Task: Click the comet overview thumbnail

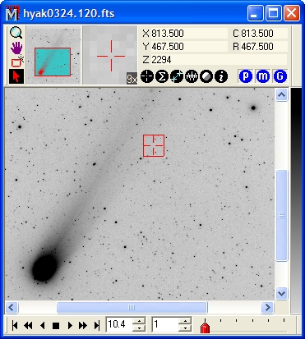Action: 53,55
